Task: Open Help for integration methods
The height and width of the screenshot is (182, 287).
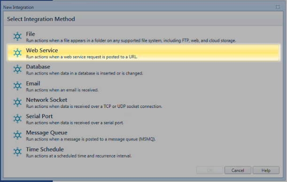Action: click(266, 170)
